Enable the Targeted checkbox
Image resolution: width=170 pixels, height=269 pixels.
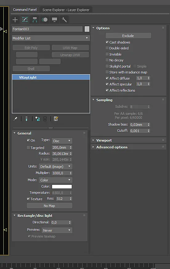coord(28,147)
